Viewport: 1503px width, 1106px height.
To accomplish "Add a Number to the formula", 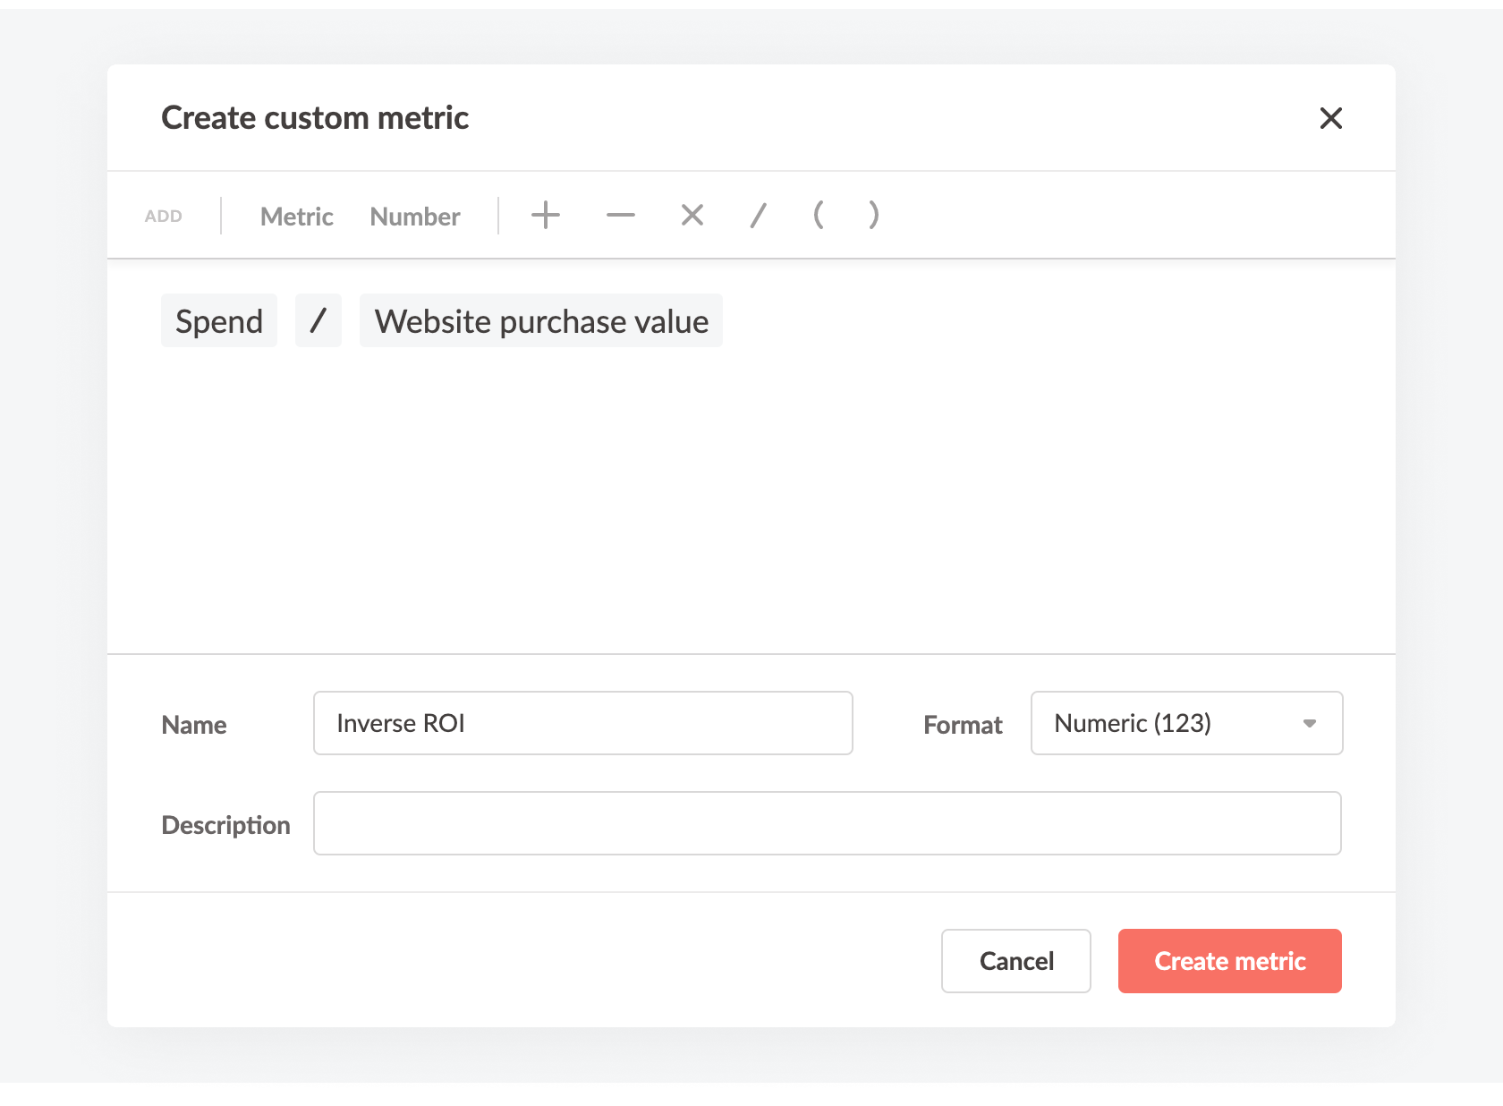I will point(415,217).
